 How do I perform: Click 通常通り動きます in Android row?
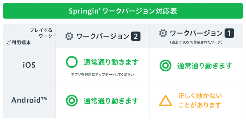click(x=111, y=101)
